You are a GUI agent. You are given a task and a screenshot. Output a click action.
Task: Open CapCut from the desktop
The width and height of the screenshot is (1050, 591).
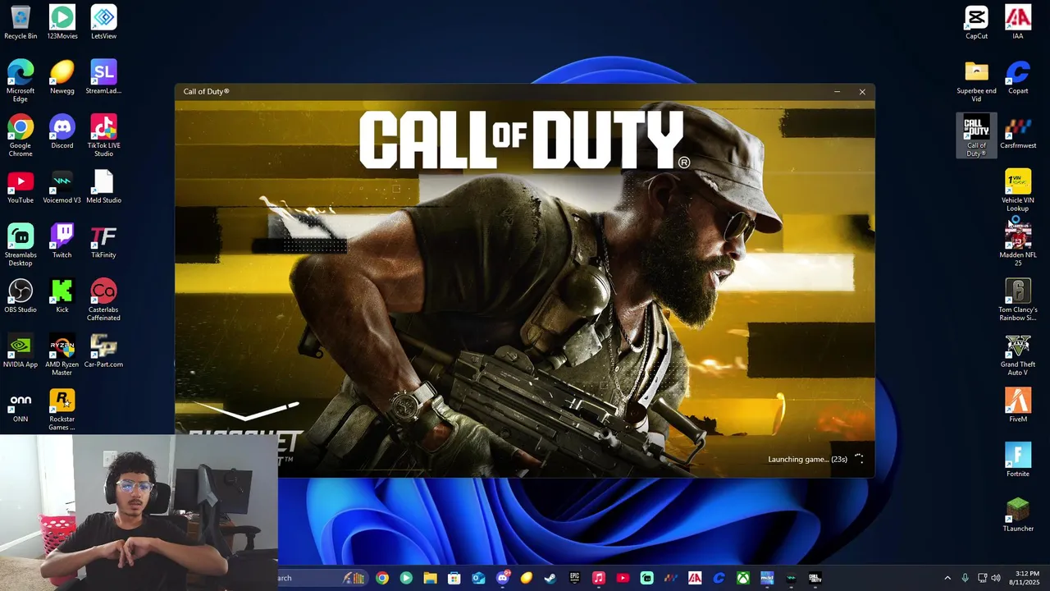pyautogui.click(x=976, y=22)
